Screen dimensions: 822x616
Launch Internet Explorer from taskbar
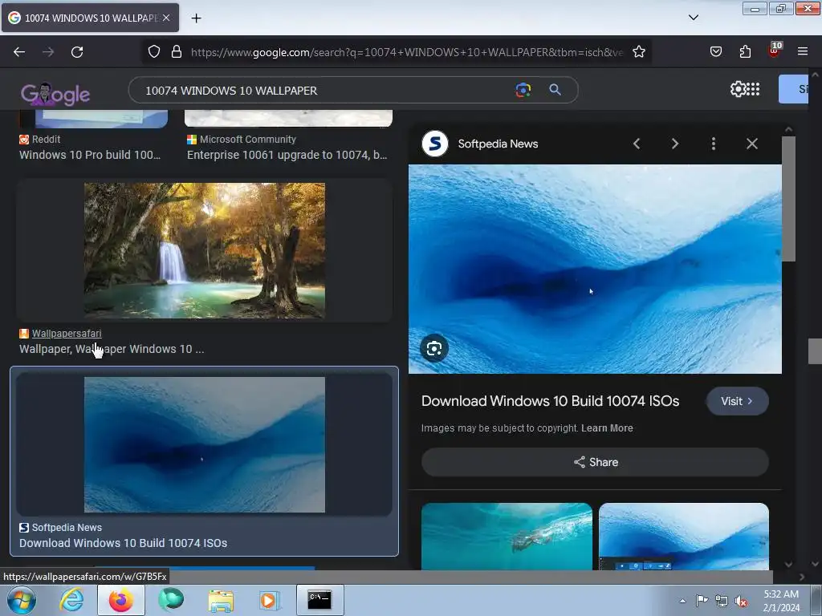71,600
